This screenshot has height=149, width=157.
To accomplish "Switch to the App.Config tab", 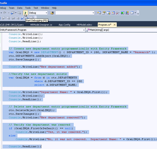I will [x=64, y=25].
